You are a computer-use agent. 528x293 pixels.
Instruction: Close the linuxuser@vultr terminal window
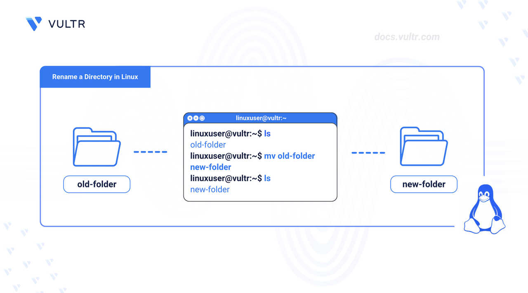(x=190, y=118)
